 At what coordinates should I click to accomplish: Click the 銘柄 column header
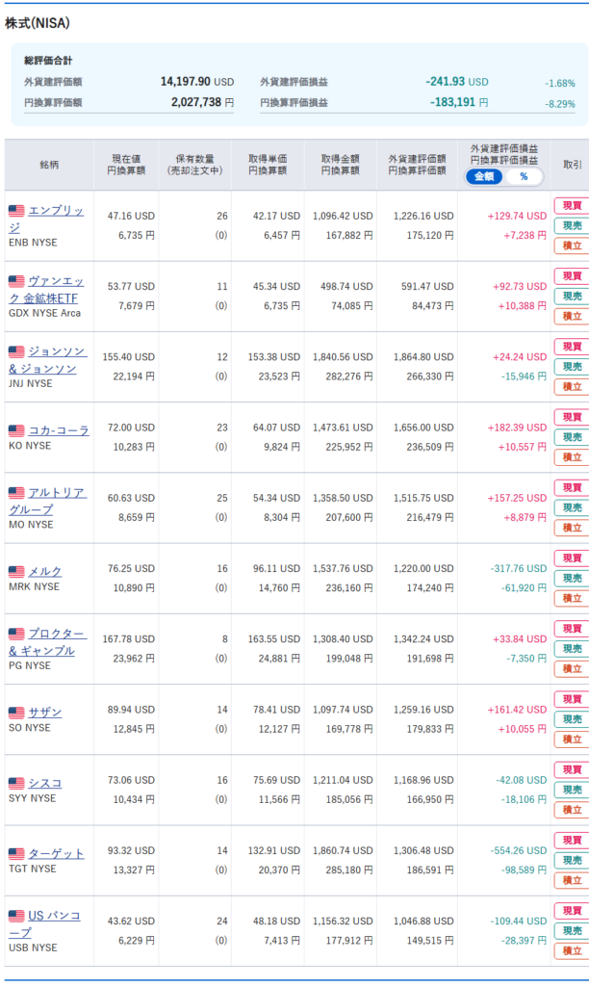49,165
